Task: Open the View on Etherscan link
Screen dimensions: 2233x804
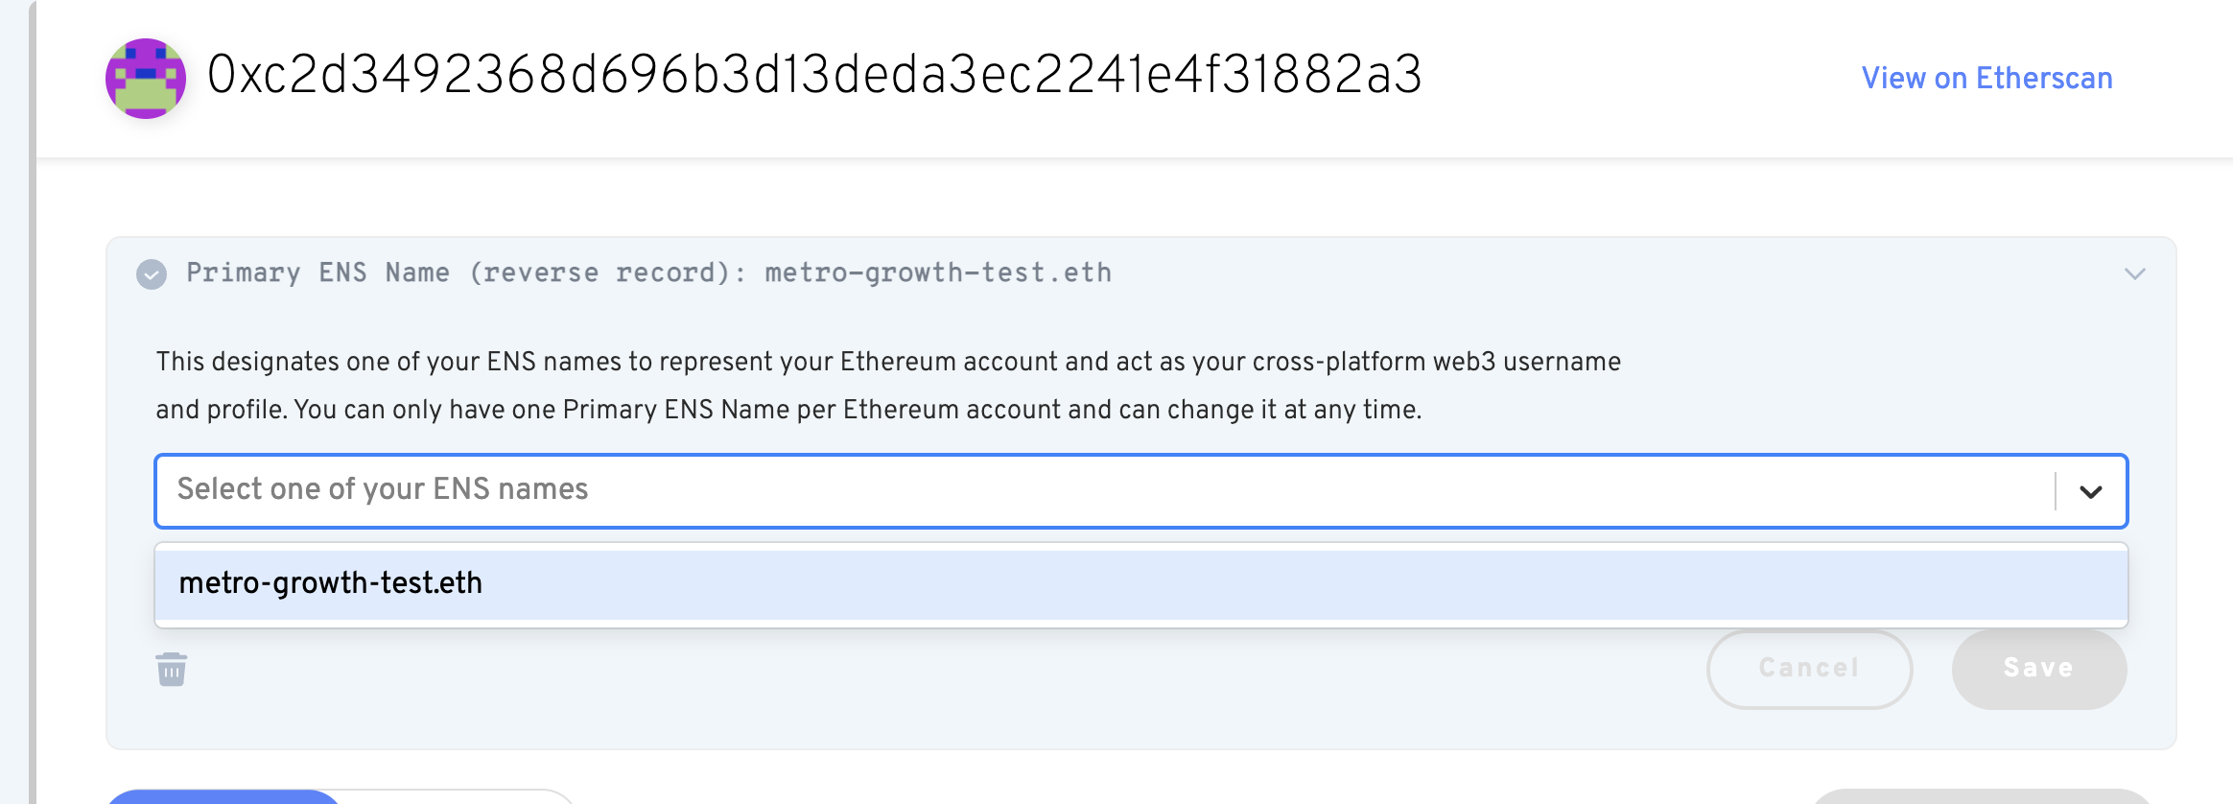Action: [x=1987, y=78]
